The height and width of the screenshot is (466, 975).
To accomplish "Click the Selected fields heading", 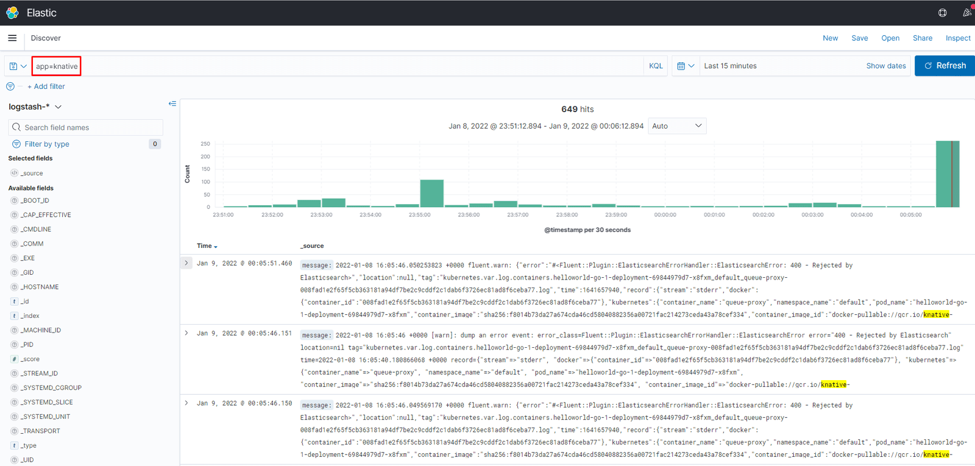I will tap(30, 158).
